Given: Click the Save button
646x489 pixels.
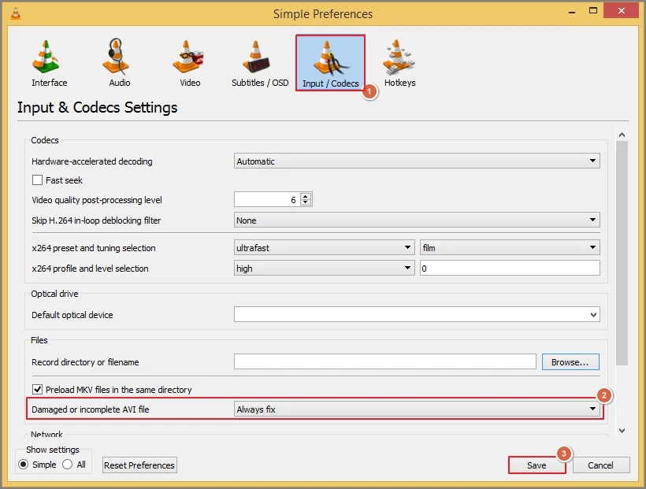Looking at the screenshot, I should [536, 465].
